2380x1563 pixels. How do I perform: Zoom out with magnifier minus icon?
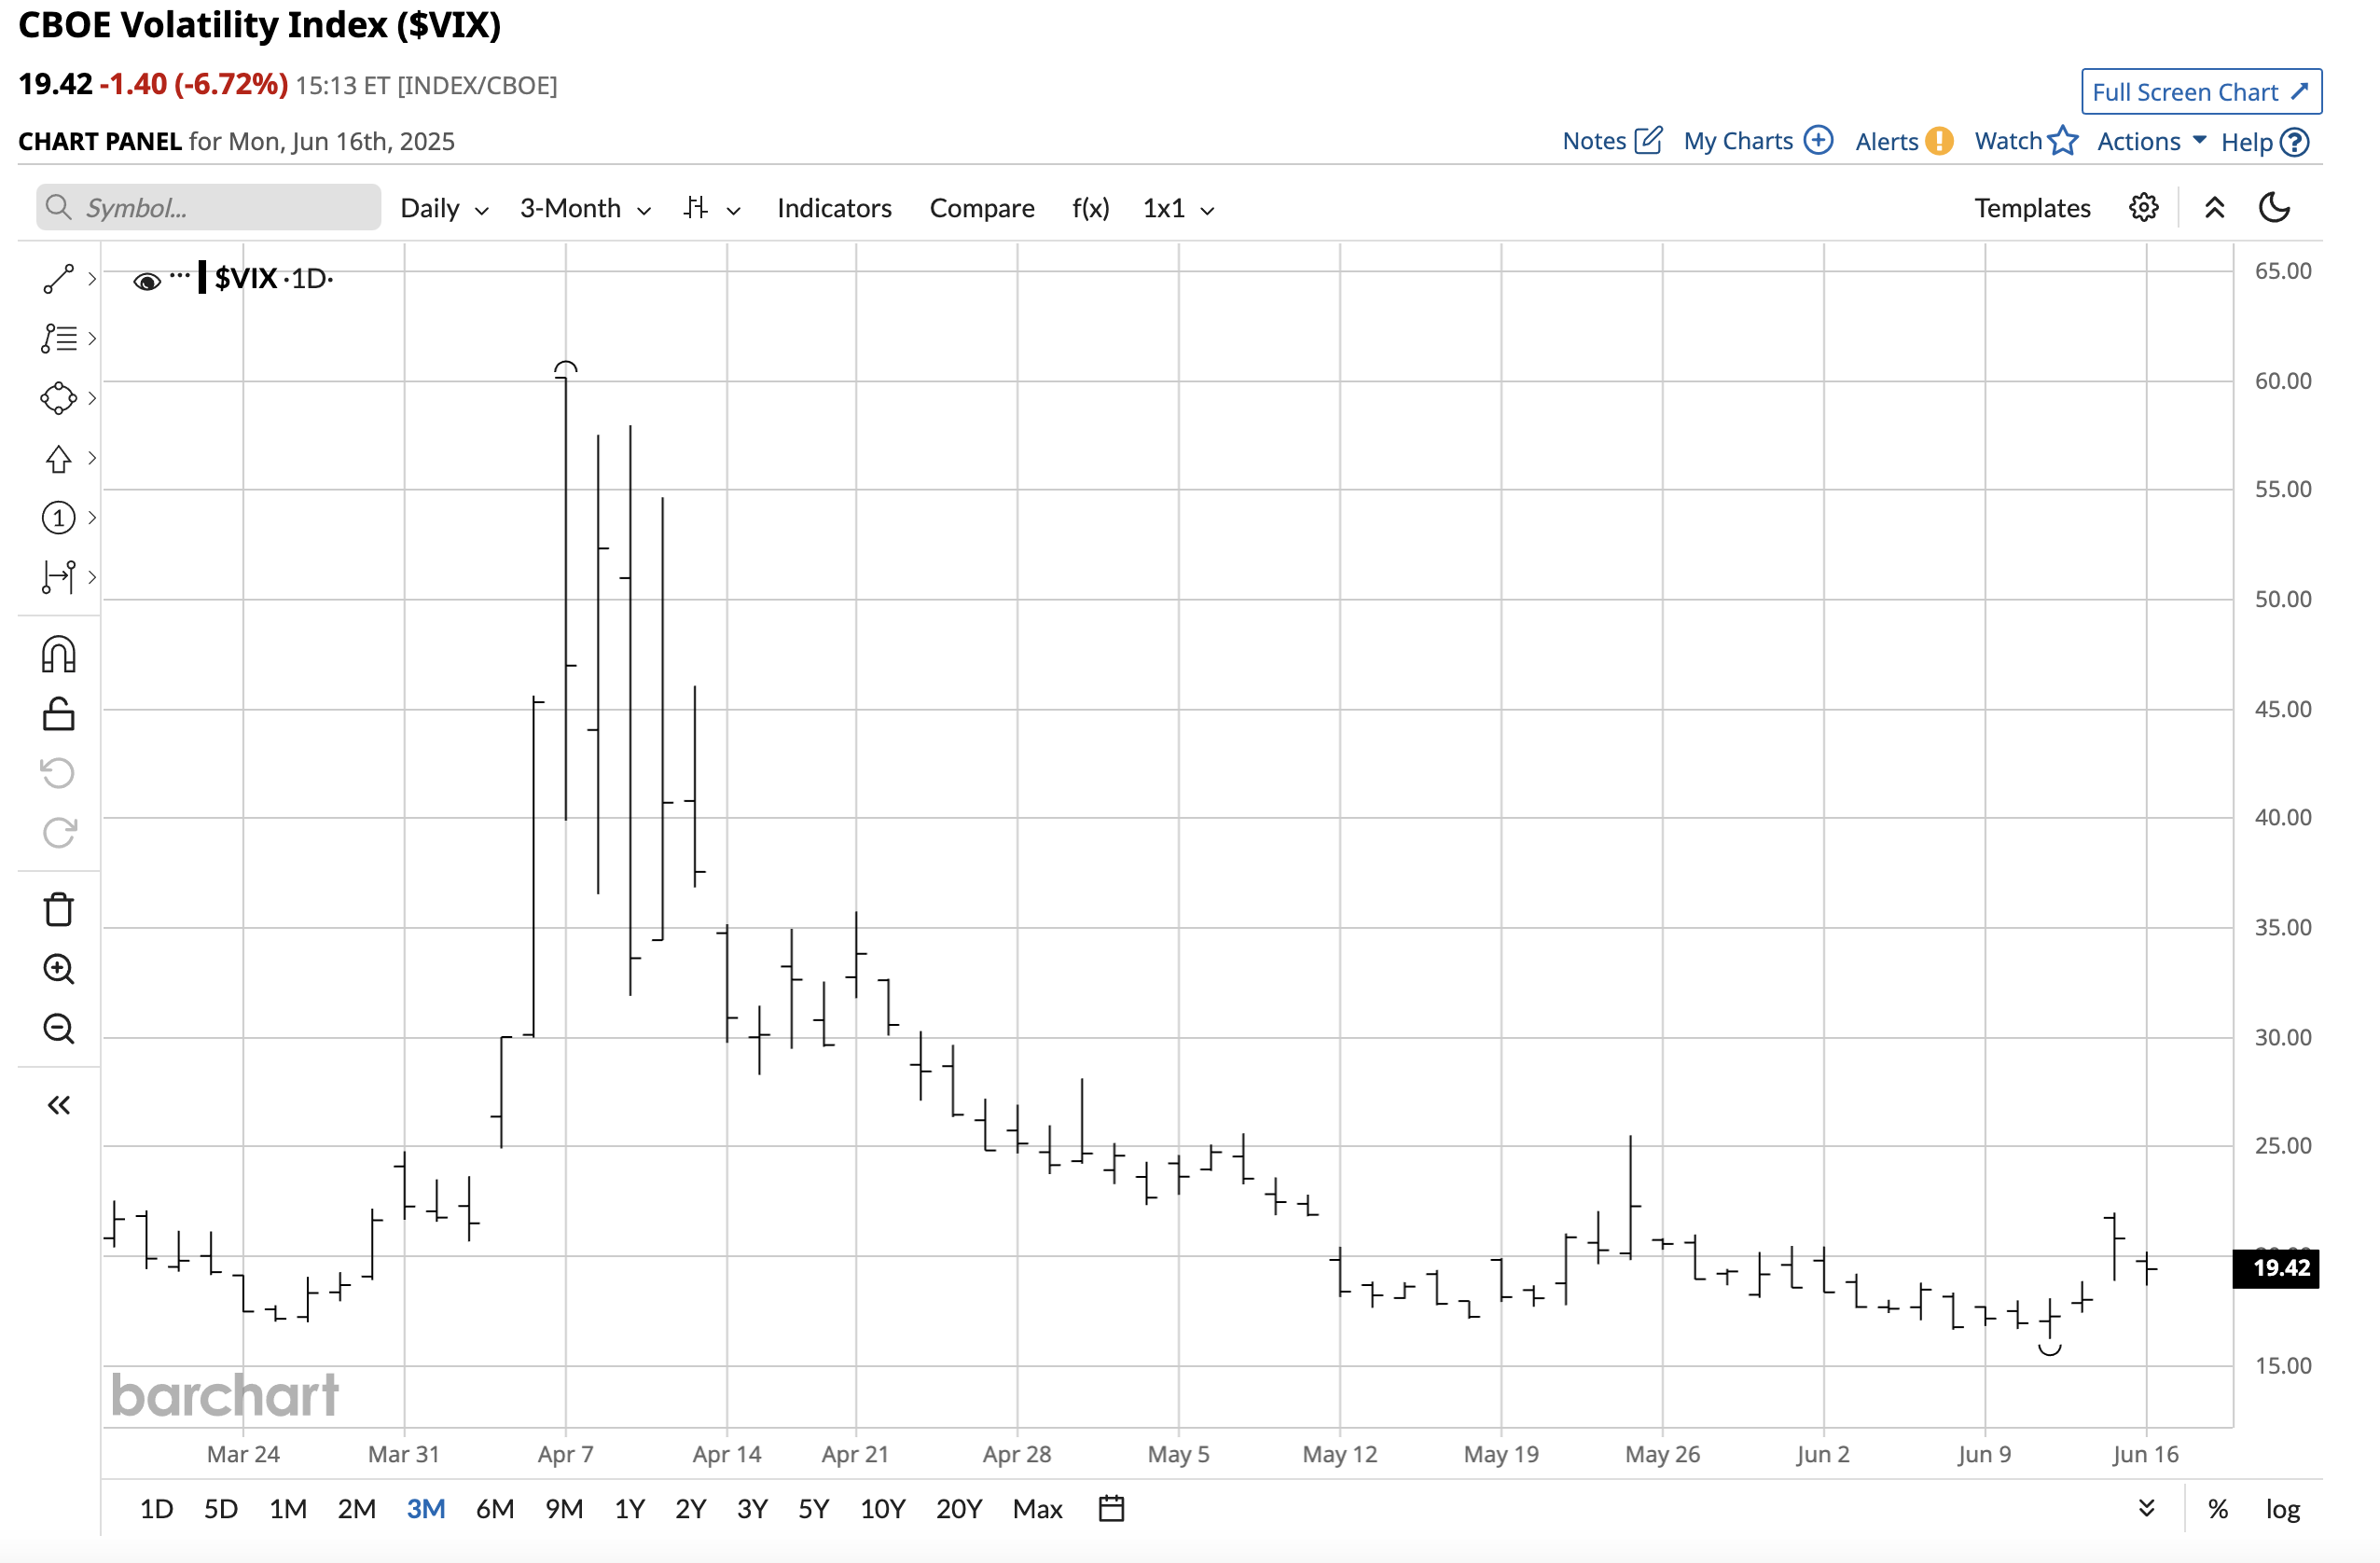58,1028
